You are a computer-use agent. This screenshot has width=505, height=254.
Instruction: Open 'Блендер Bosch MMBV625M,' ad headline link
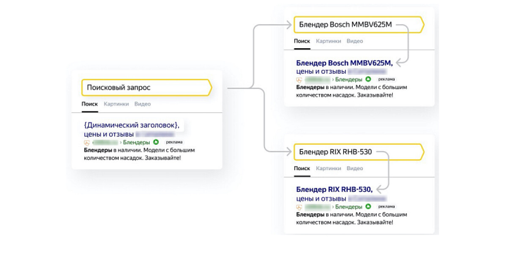344,63
